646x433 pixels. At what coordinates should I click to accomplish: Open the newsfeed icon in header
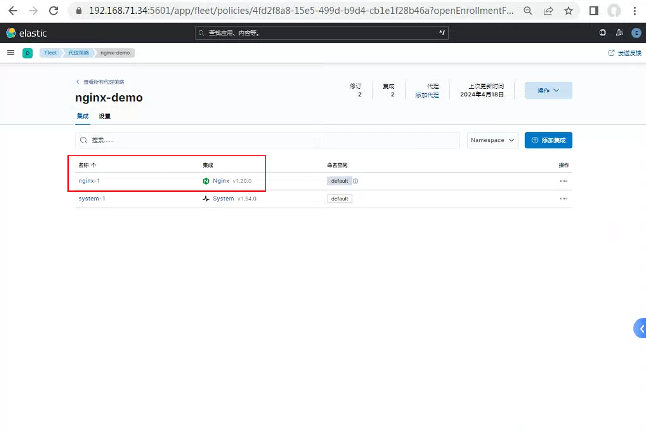(x=619, y=33)
